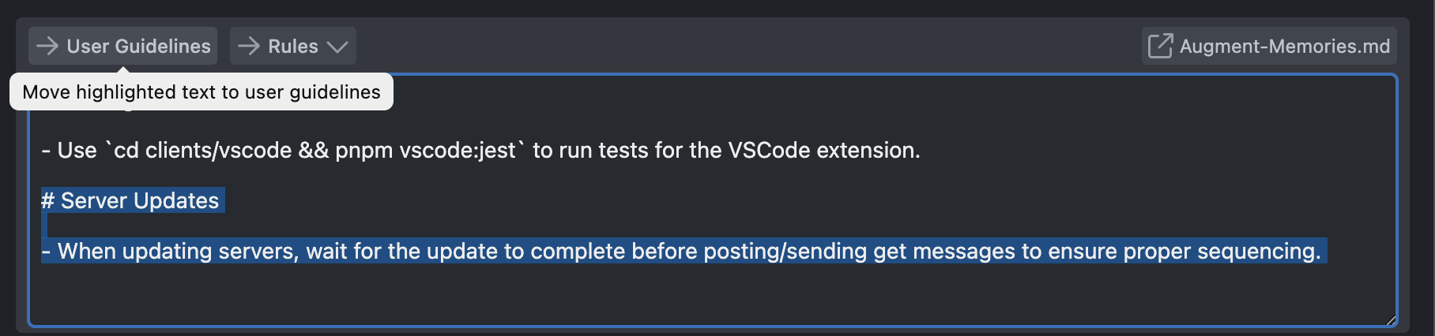Screen dimensions: 1435x336
Task: Move highlighted text via User Guidelines label
Action: pos(138,46)
